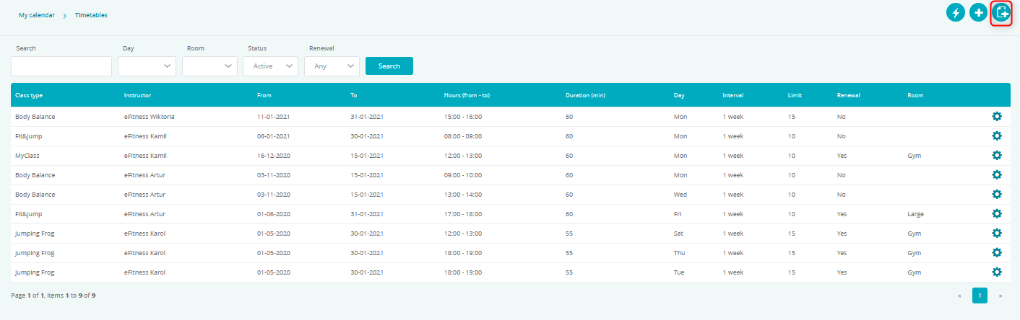This screenshot has width=1020, height=320.
Task: Click the 16-12-2020 From date cell
Action: pos(274,156)
